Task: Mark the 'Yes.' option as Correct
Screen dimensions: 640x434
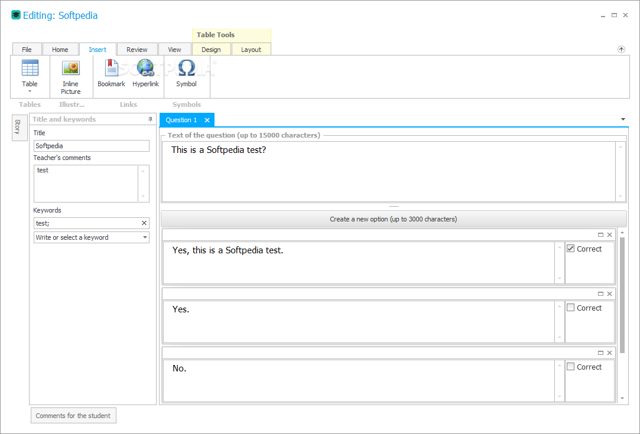Action: tap(571, 308)
